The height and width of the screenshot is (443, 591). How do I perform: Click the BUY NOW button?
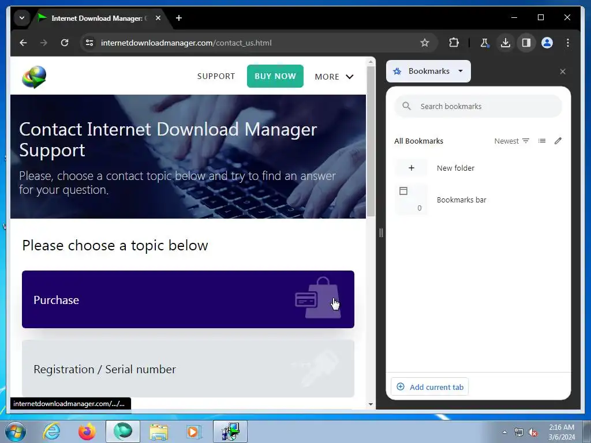(x=275, y=76)
